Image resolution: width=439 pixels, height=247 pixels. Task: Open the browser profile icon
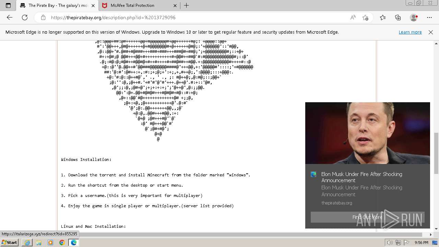414,17
